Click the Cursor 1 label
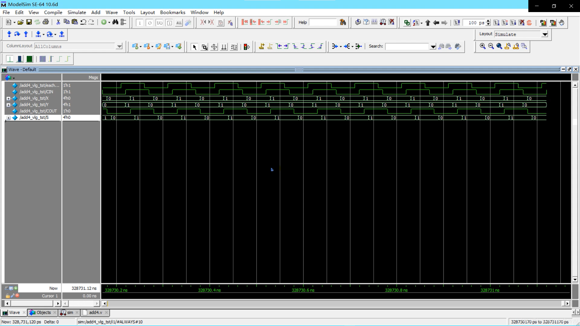The height and width of the screenshot is (326, 580). click(50, 296)
